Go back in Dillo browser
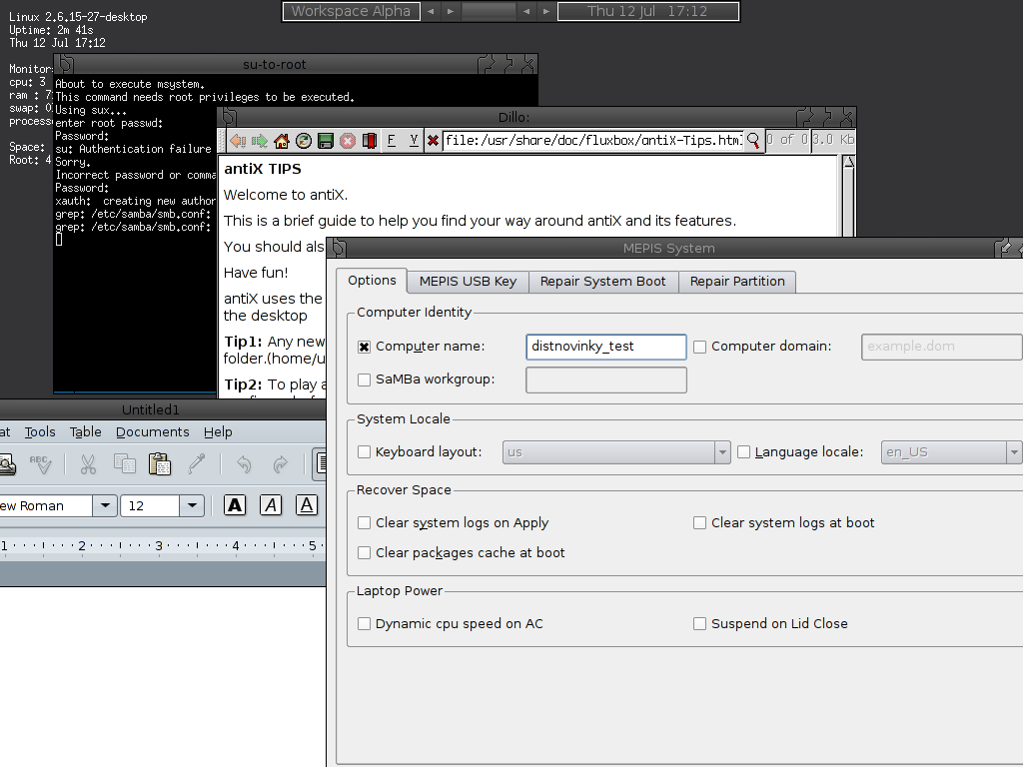 (x=238, y=140)
